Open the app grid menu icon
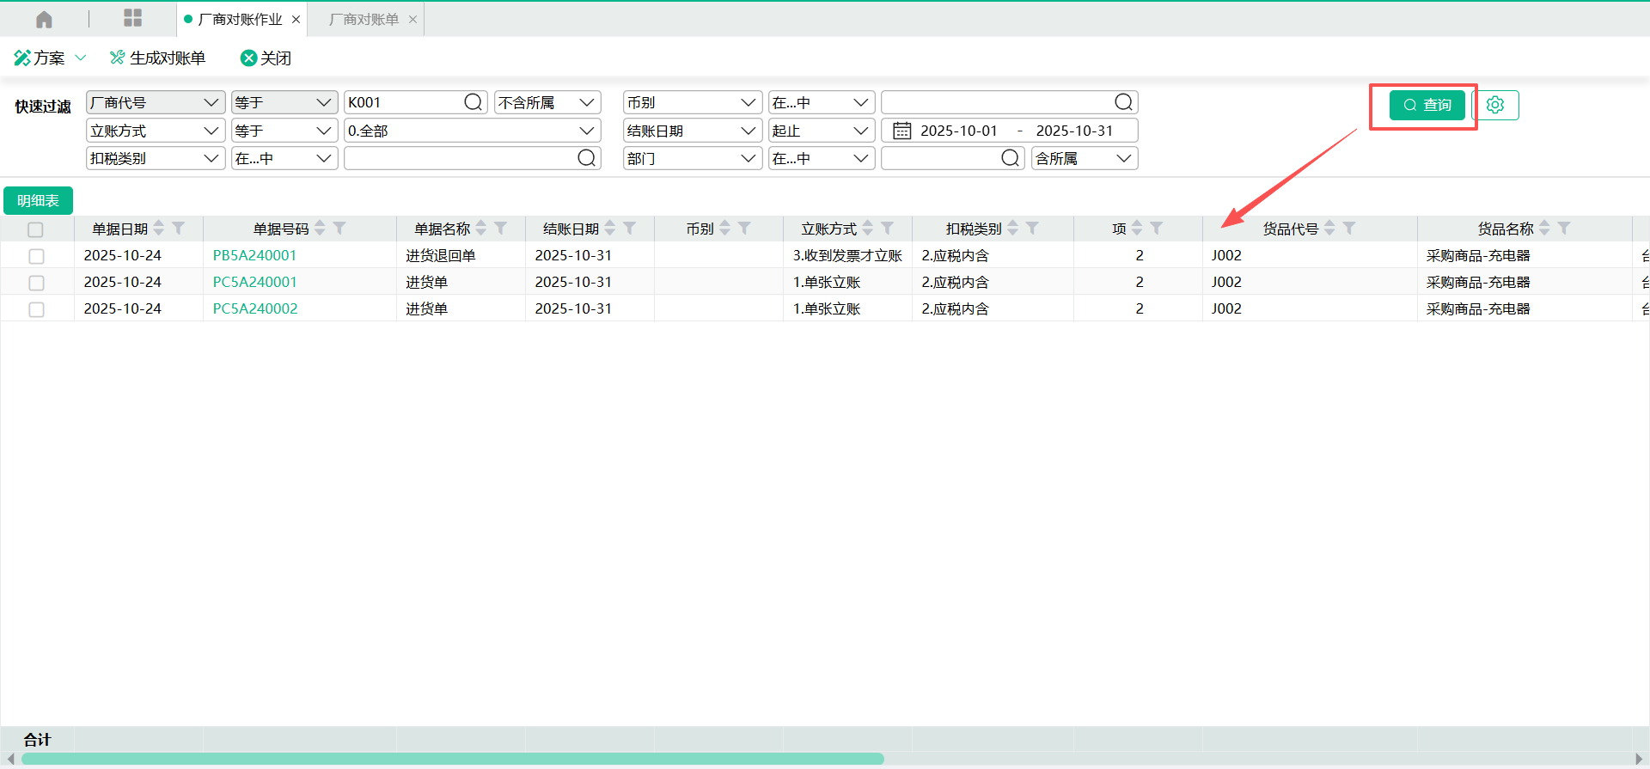Image resolution: width=1650 pixels, height=769 pixels. [x=132, y=18]
